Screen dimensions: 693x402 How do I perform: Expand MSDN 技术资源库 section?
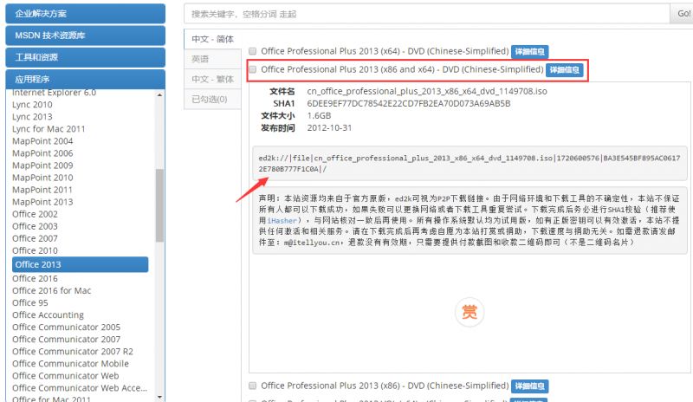click(85, 36)
